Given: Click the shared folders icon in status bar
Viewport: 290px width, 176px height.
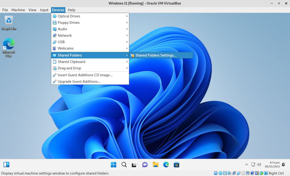Looking at the screenshot, I should [243, 173].
